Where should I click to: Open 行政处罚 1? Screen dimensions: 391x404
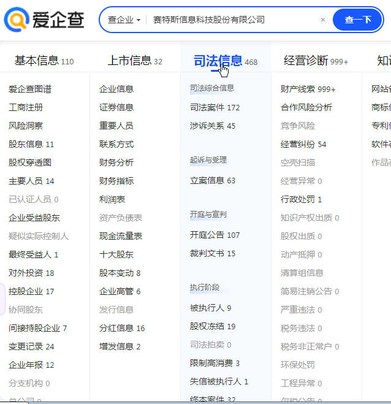click(301, 199)
